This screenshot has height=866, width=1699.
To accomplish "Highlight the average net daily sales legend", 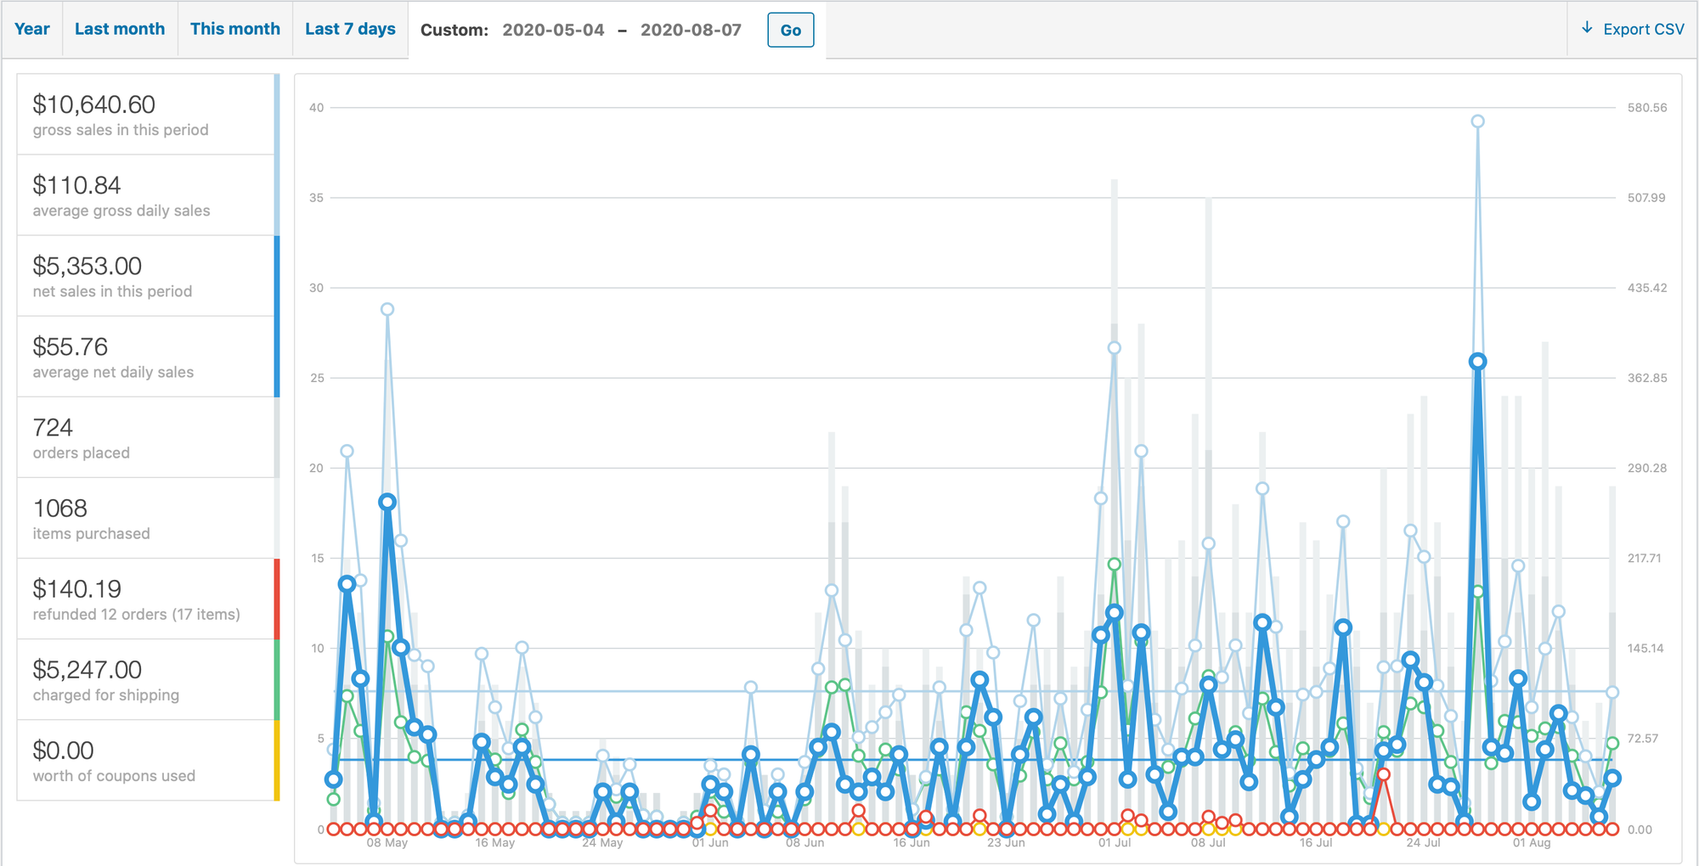I will coord(146,357).
